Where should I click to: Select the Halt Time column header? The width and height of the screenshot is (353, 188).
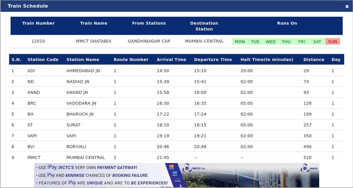click(x=266, y=59)
